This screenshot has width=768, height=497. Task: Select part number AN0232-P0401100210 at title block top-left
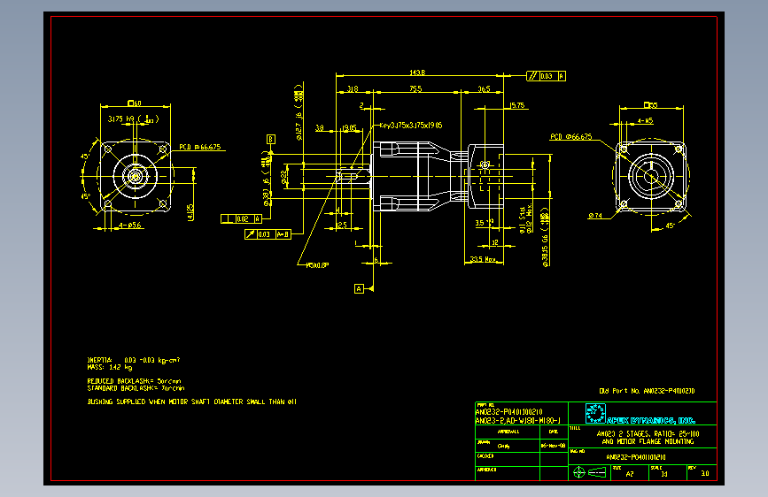(508, 412)
